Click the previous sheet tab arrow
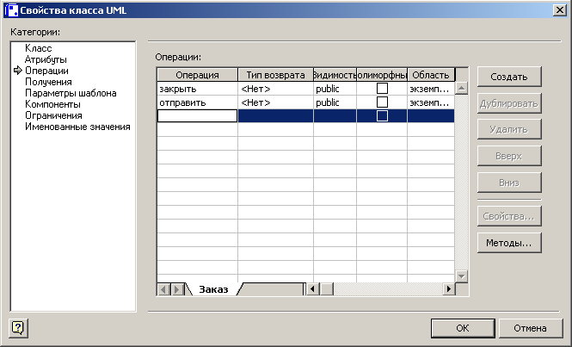Screen dimensions: 572x347 point(163,289)
